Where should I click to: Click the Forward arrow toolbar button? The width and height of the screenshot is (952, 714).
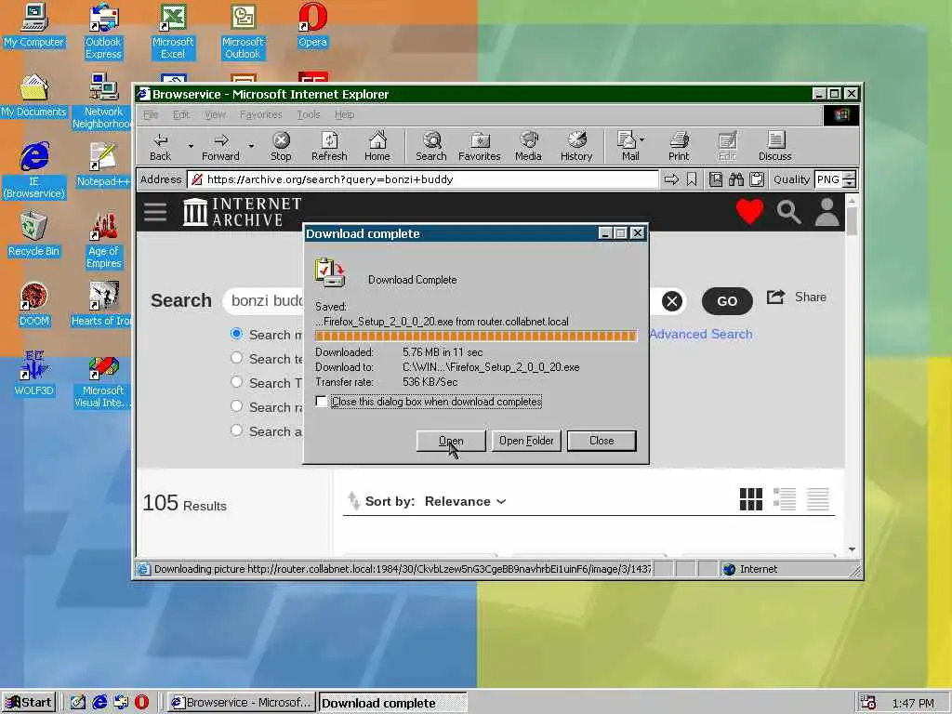click(x=220, y=146)
